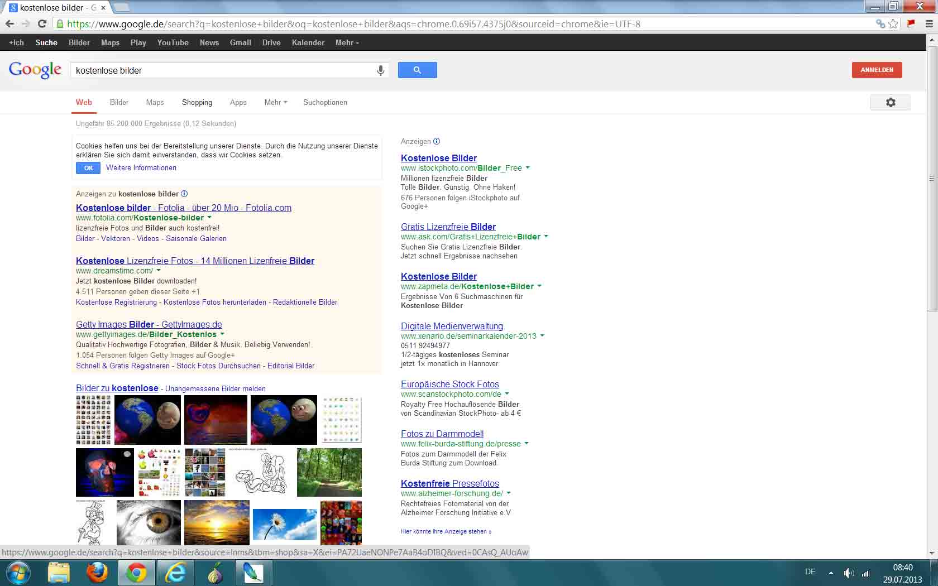Open 'Kostenfreie Pressefotos' ad link
This screenshot has height=586, width=938.
[x=450, y=483]
